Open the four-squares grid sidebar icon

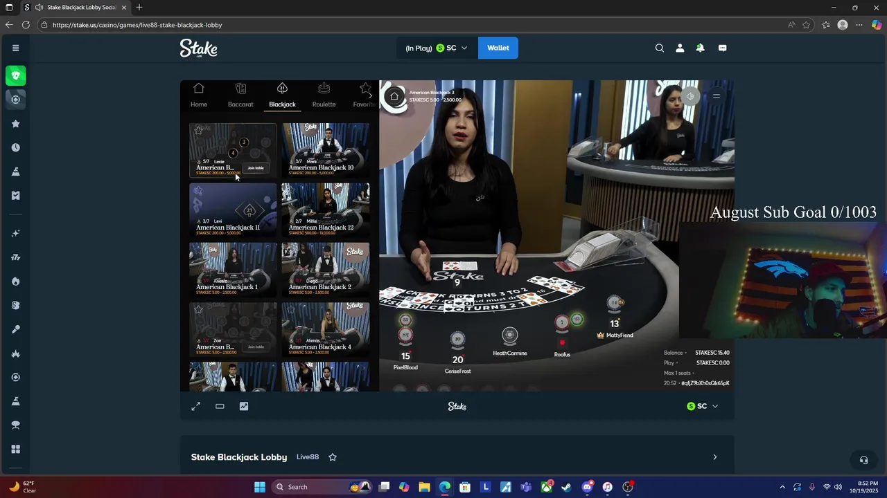tap(15, 449)
